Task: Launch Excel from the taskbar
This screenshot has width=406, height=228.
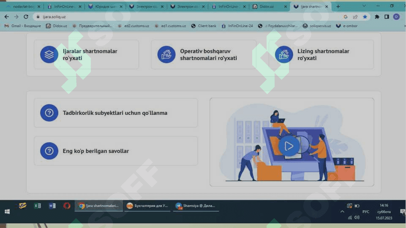Action: [x=37, y=206]
